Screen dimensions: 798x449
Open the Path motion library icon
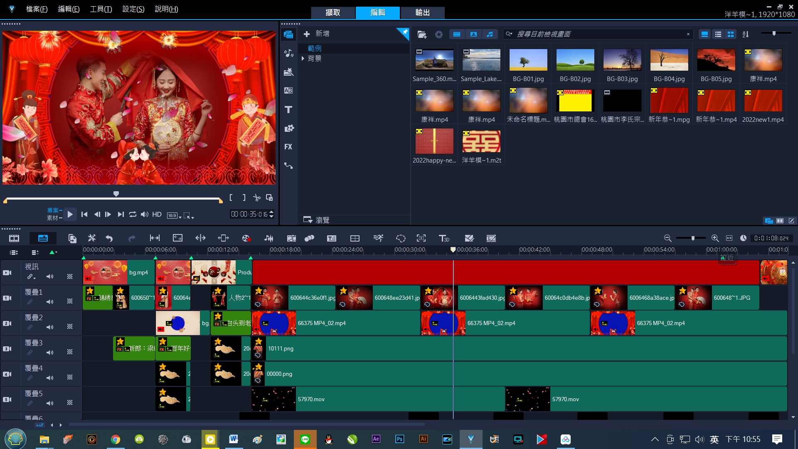(288, 165)
